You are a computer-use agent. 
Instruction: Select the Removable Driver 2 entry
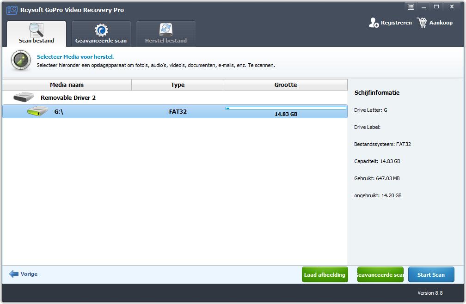tap(68, 98)
